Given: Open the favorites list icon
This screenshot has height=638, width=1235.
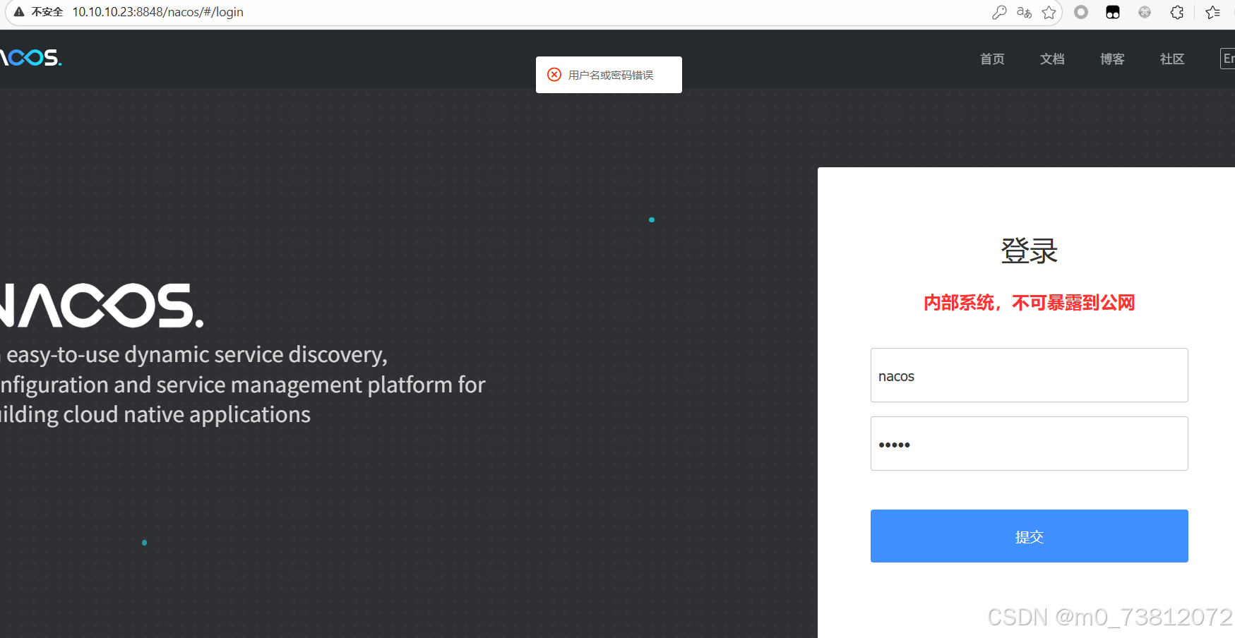Looking at the screenshot, I should pos(1213,12).
